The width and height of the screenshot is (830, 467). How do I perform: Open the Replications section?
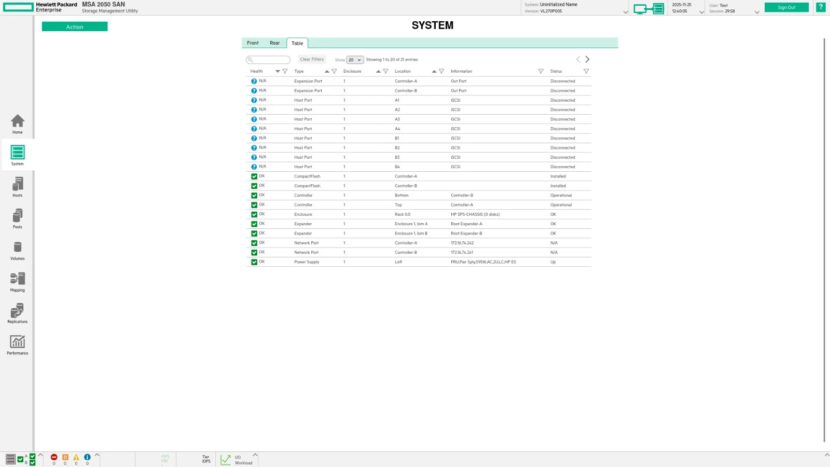18,313
